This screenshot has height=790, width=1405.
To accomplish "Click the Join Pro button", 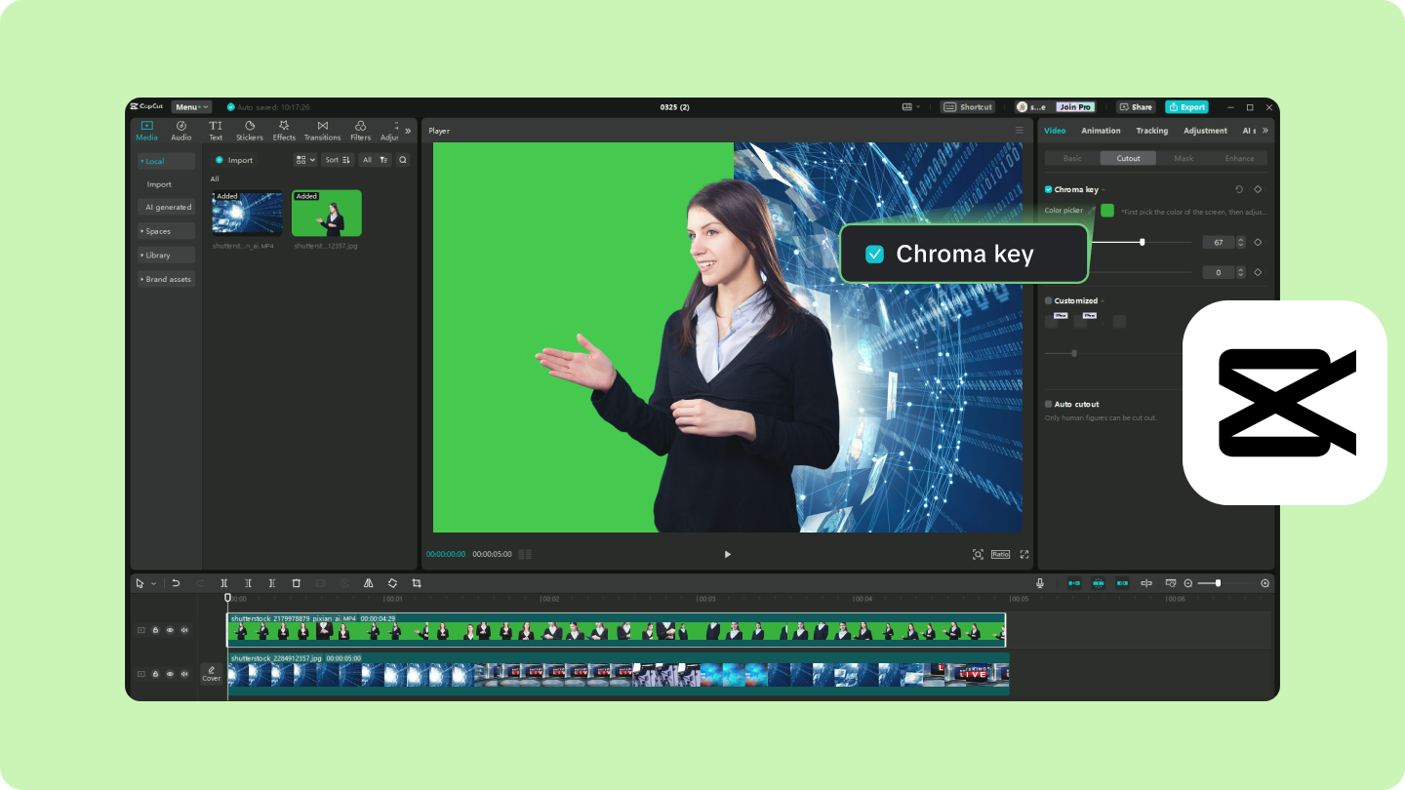I will [1076, 107].
